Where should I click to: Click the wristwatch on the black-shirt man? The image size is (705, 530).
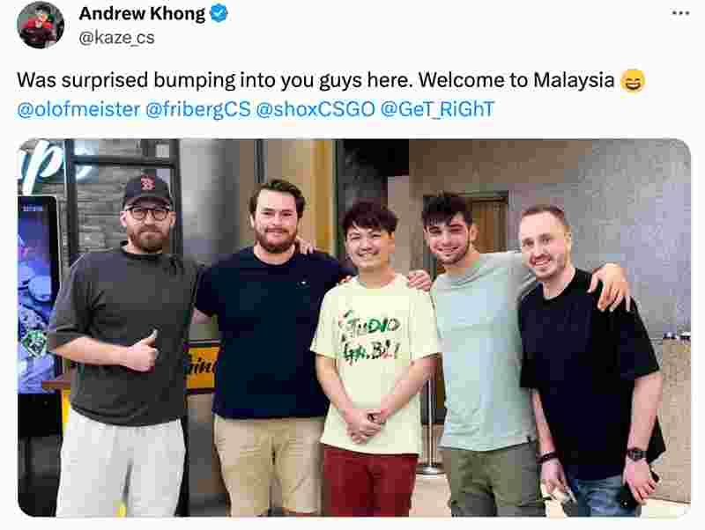point(636,454)
